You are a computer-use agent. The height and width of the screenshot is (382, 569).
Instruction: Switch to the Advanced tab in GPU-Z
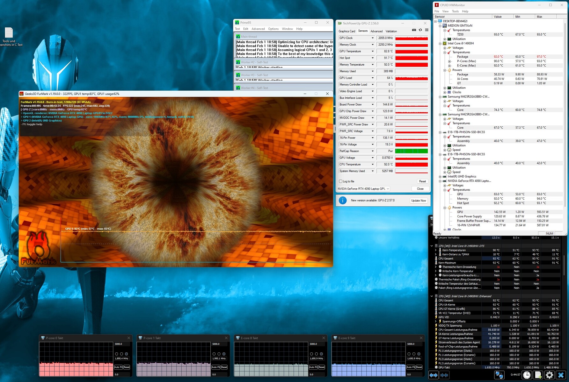click(x=376, y=31)
